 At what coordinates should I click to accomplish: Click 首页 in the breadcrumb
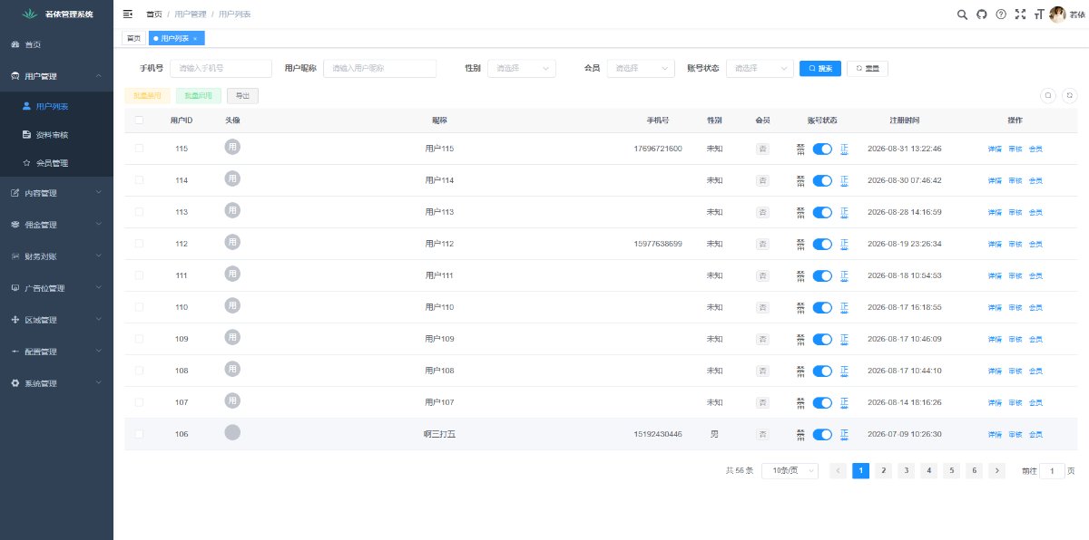click(x=154, y=14)
